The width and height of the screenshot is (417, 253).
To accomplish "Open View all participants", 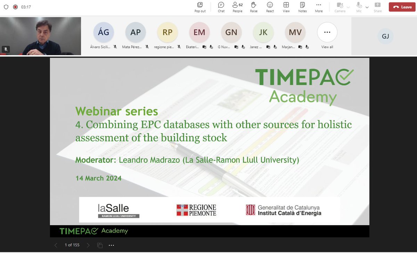I will pyautogui.click(x=327, y=33).
